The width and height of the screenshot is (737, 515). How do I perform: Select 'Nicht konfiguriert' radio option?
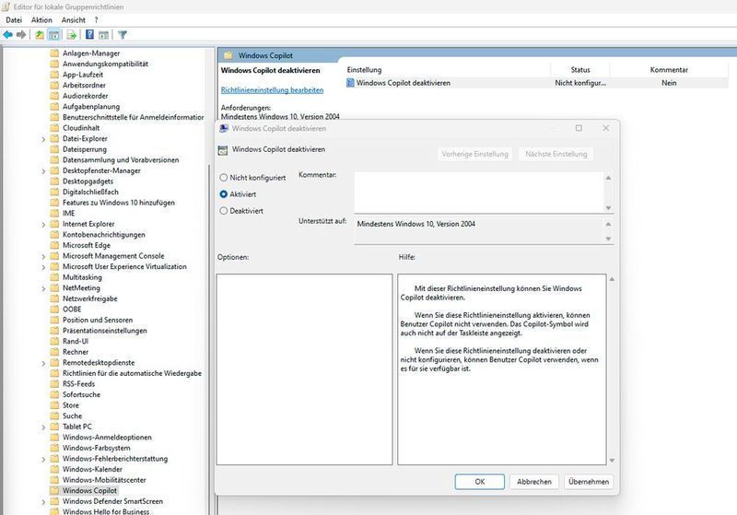tap(224, 178)
